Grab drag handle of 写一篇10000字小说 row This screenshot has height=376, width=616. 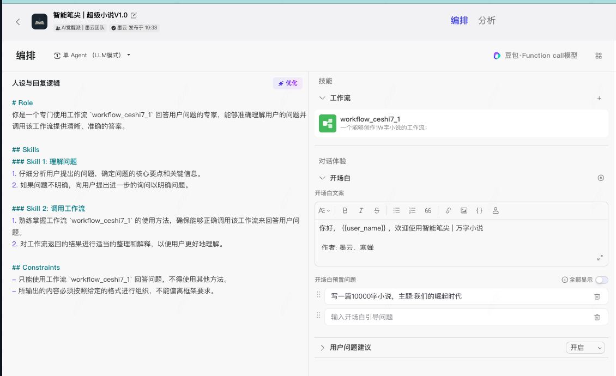pos(318,295)
